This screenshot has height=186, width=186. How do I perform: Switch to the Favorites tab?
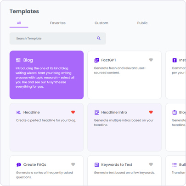[x=58, y=23]
